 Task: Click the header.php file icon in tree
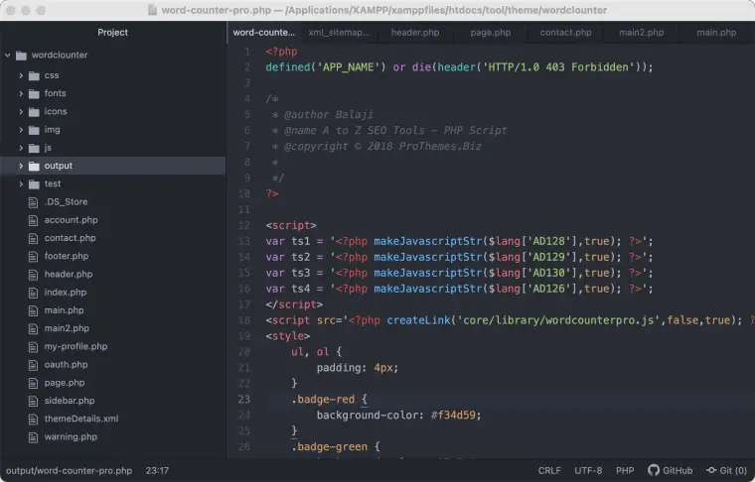pyautogui.click(x=33, y=275)
